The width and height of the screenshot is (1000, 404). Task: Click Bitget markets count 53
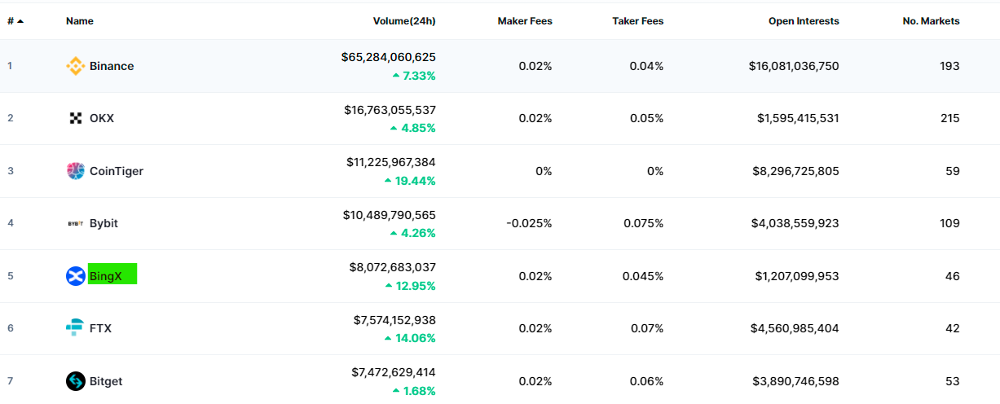(x=953, y=381)
